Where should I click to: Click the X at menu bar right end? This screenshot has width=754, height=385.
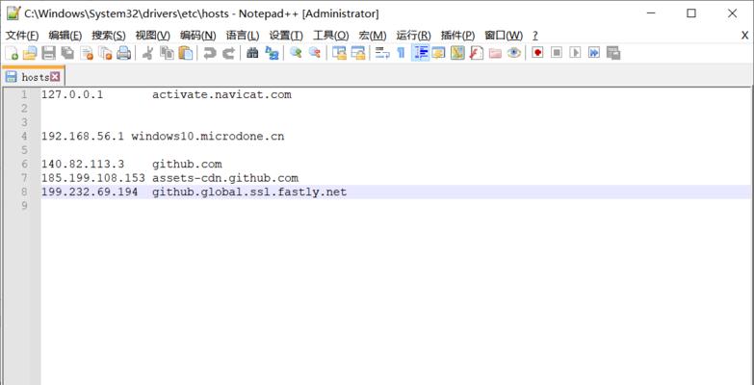click(x=745, y=35)
